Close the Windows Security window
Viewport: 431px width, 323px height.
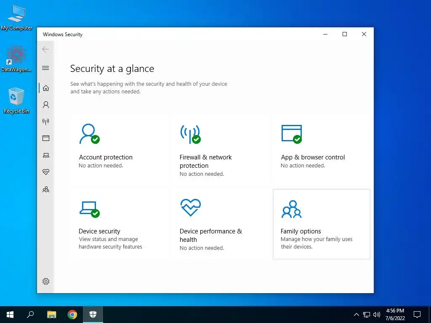[364, 34]
